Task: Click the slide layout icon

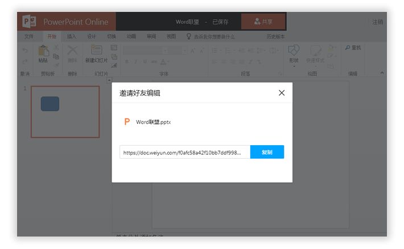Action: [114, 48]
